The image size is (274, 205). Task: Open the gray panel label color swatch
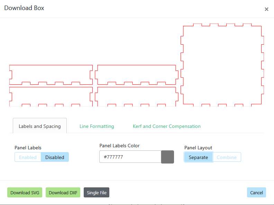click(167, 157)
